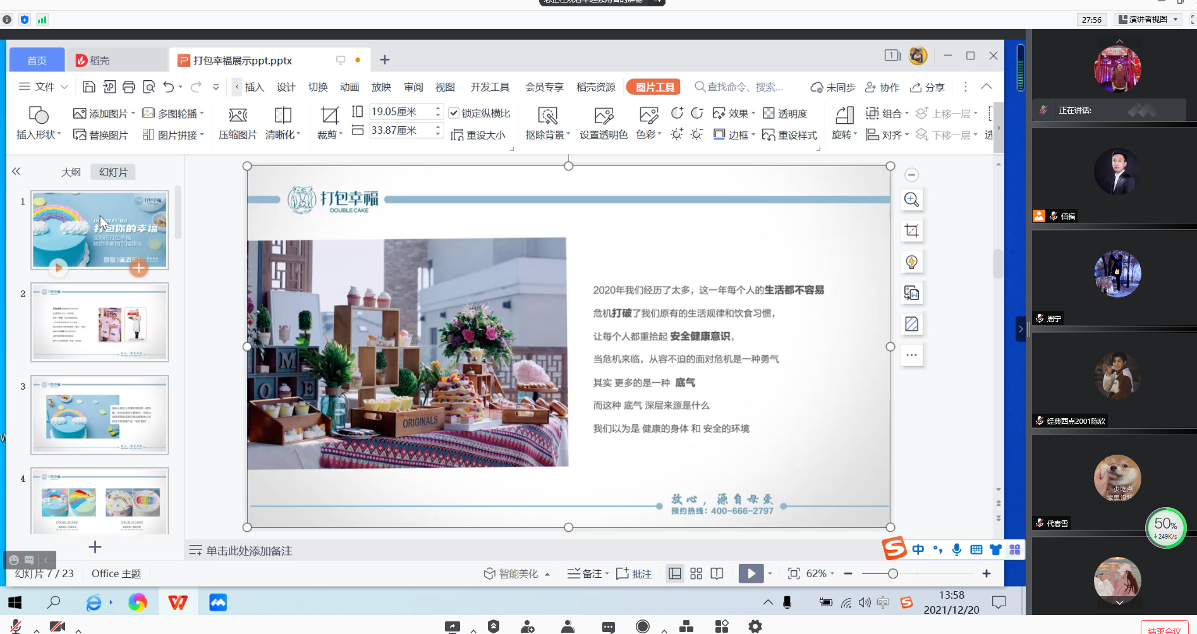Click the more options ellipsis in floating toolbar
Viewport: 1197px width, 634px height.
click(911, 355)
